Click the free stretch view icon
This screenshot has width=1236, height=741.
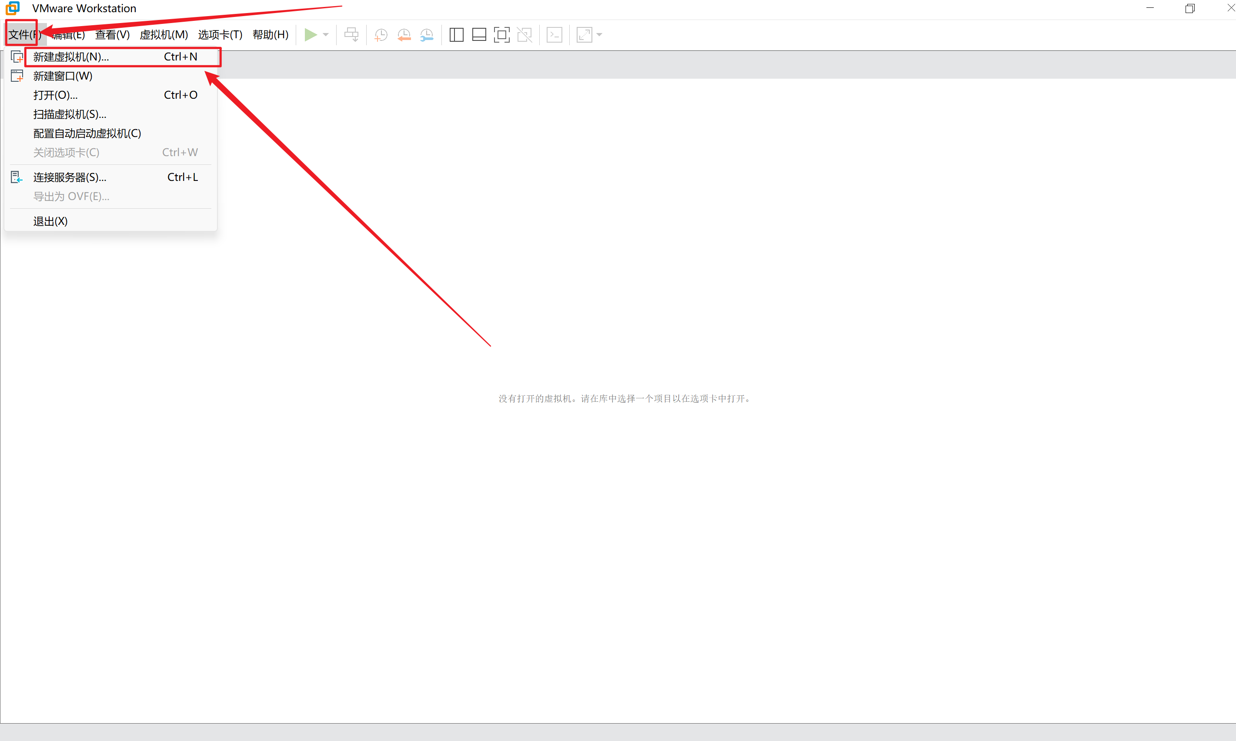point(584,35)
